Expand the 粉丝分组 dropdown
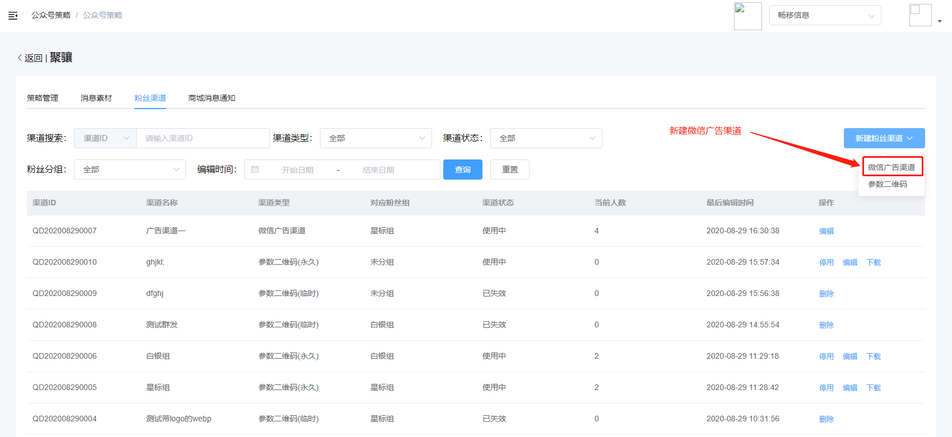 pos(129,170)
